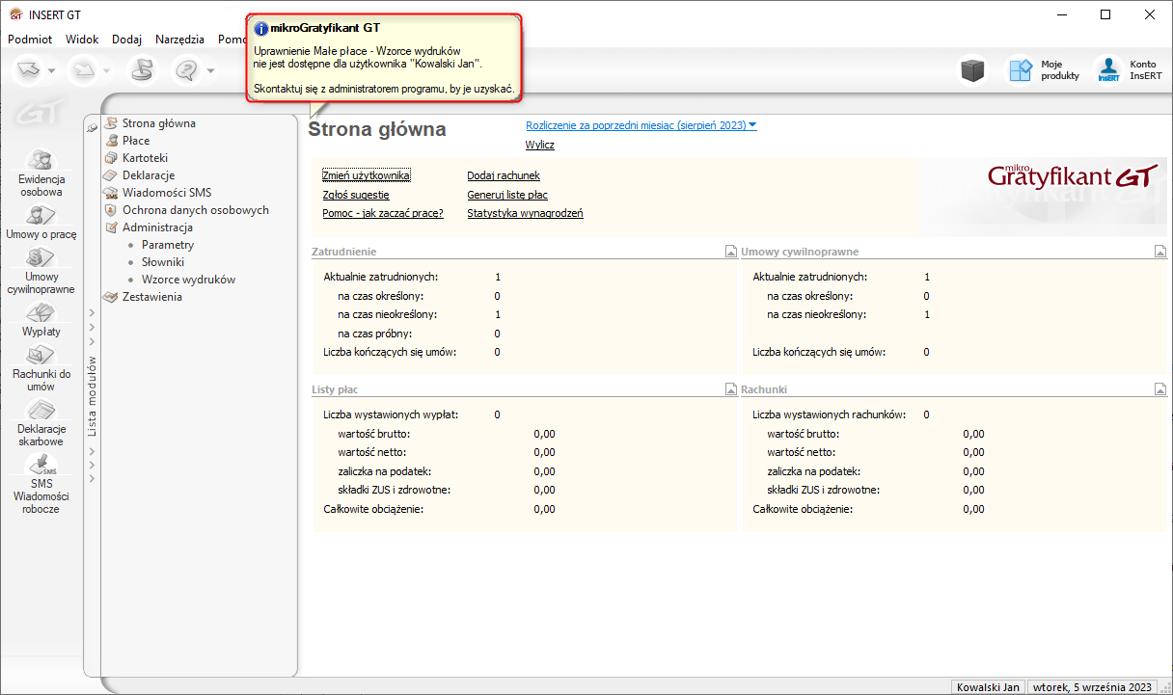Click the pin icon of the module list

tap(93, 127)
